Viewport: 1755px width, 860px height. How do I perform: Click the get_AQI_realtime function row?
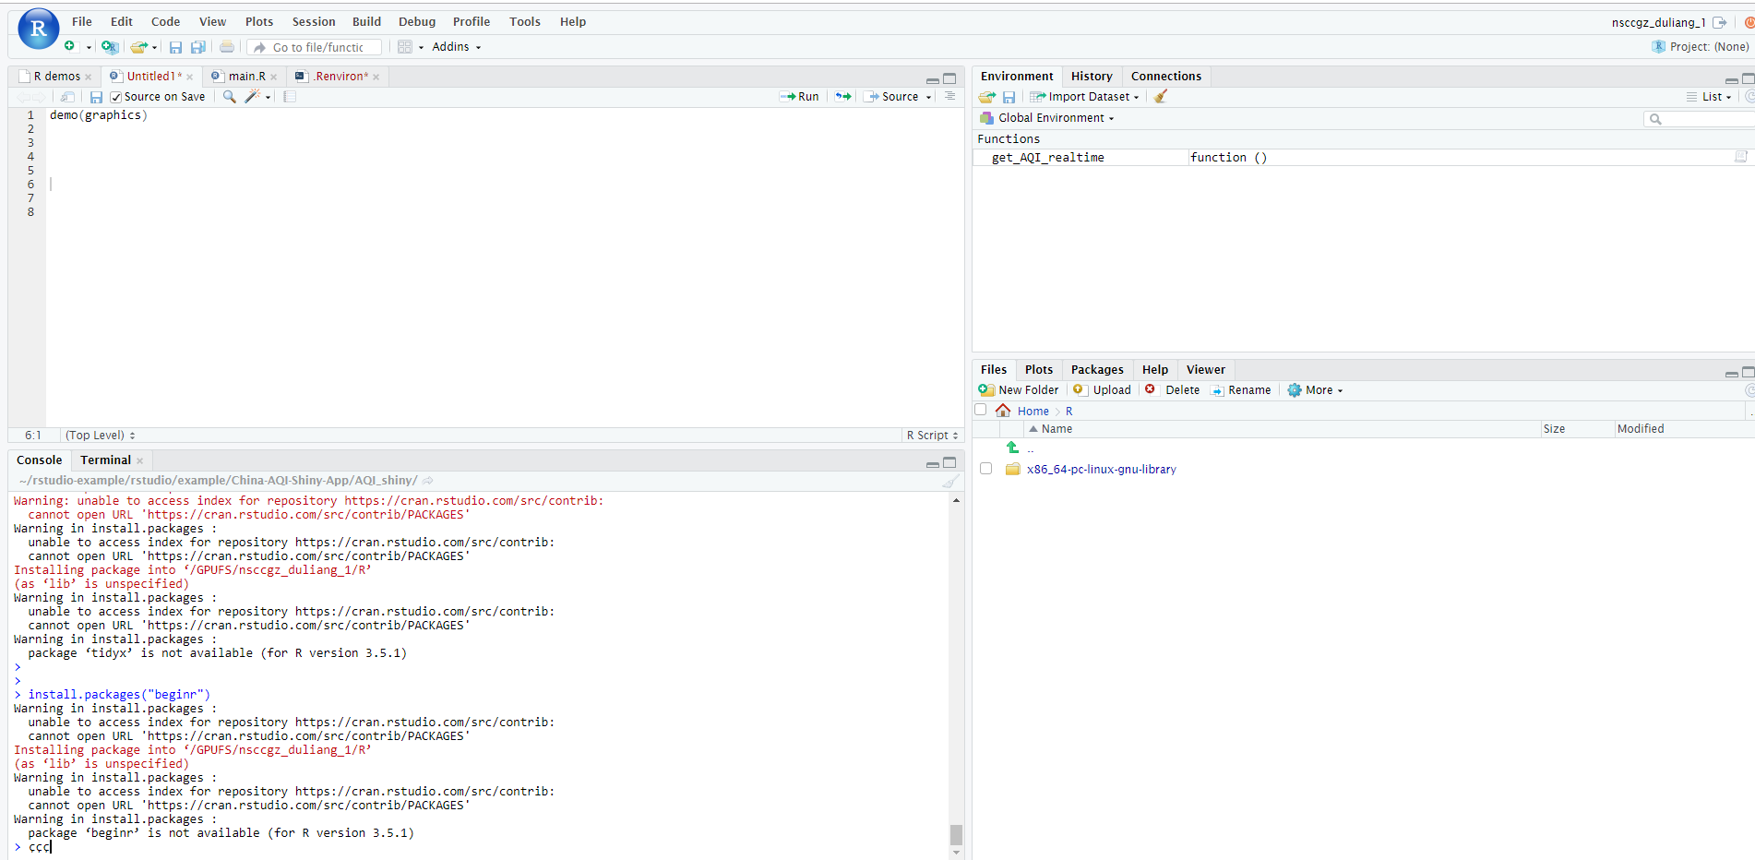(1362, 158)
